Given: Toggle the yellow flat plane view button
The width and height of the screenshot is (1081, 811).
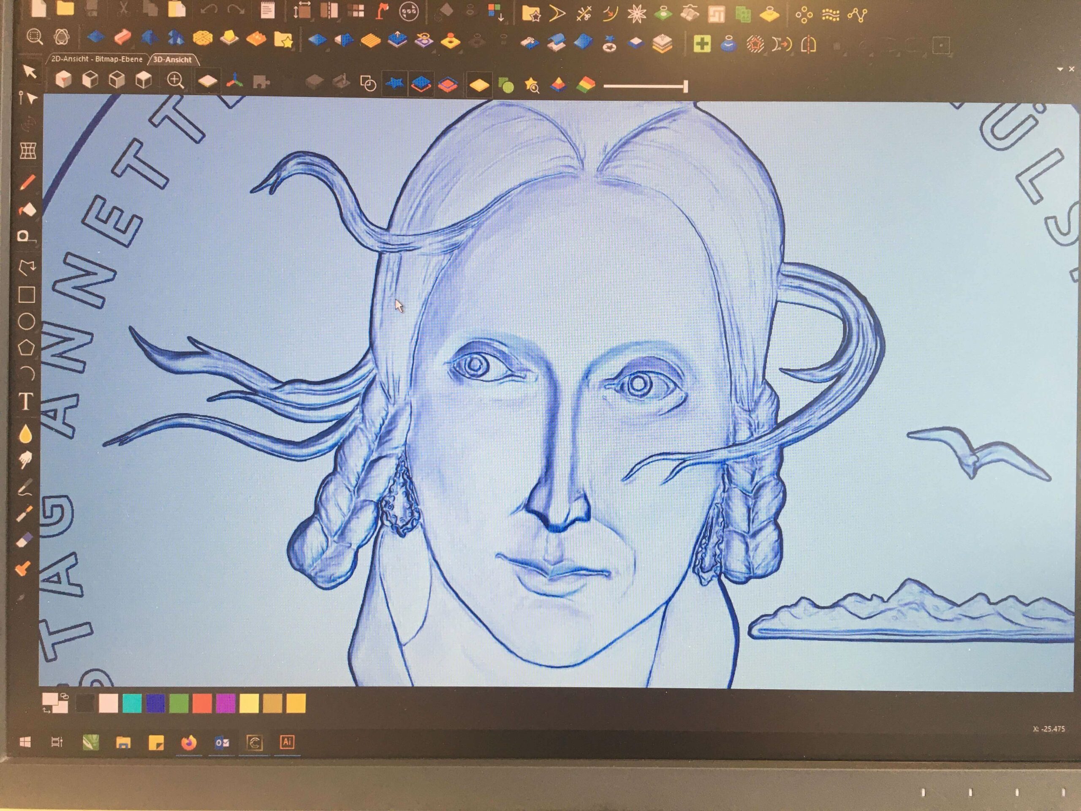Looking at the screenshot, I should coord(479,86).
